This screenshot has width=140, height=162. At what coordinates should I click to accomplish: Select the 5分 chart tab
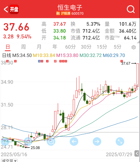117,47
